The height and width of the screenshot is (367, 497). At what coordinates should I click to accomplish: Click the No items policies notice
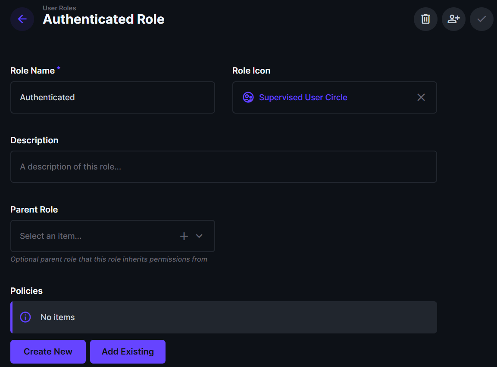click(224, 317)
